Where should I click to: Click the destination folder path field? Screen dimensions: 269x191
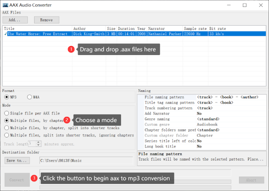point(86,161)
